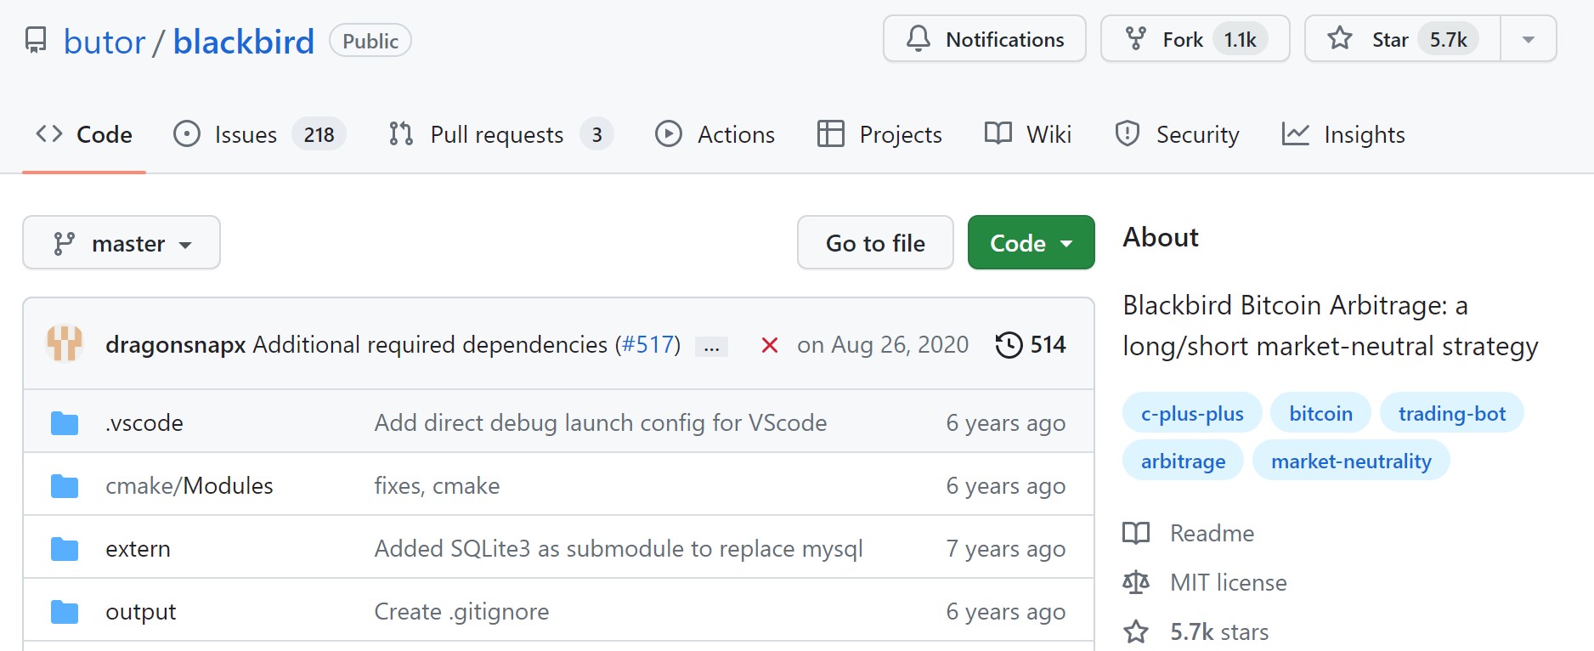The width and height of the screenshot is (1594, 651).
Task: Open the butor owner profile link
Action: (x=105, y=42)
